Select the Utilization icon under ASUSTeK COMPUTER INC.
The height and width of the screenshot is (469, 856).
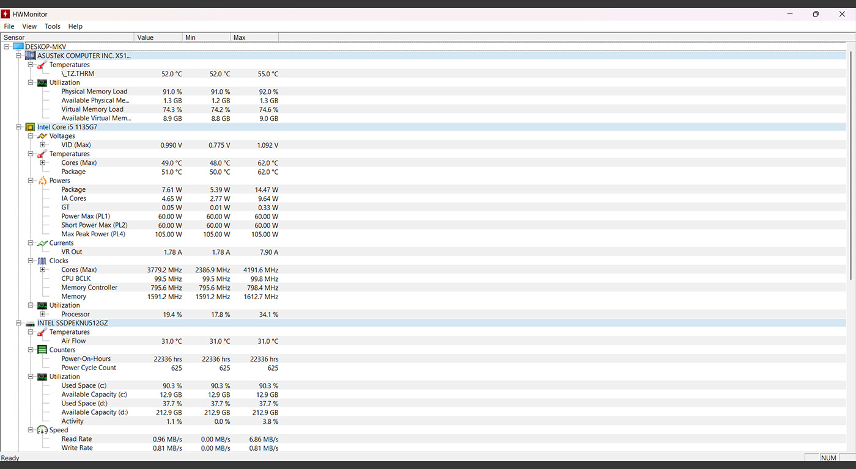click(x=42, y=82)
